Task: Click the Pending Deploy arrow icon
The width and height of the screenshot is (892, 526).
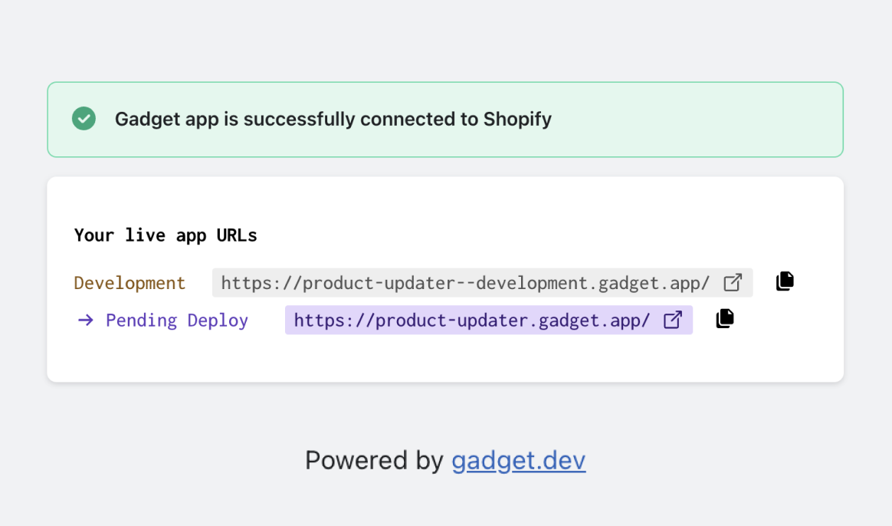Action: 85,321
